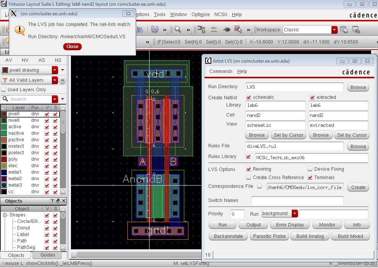Uncheck the Rewiring LVS option
Image resolution: width=378 pixels, height=268 pixels.
coord(249,169)
